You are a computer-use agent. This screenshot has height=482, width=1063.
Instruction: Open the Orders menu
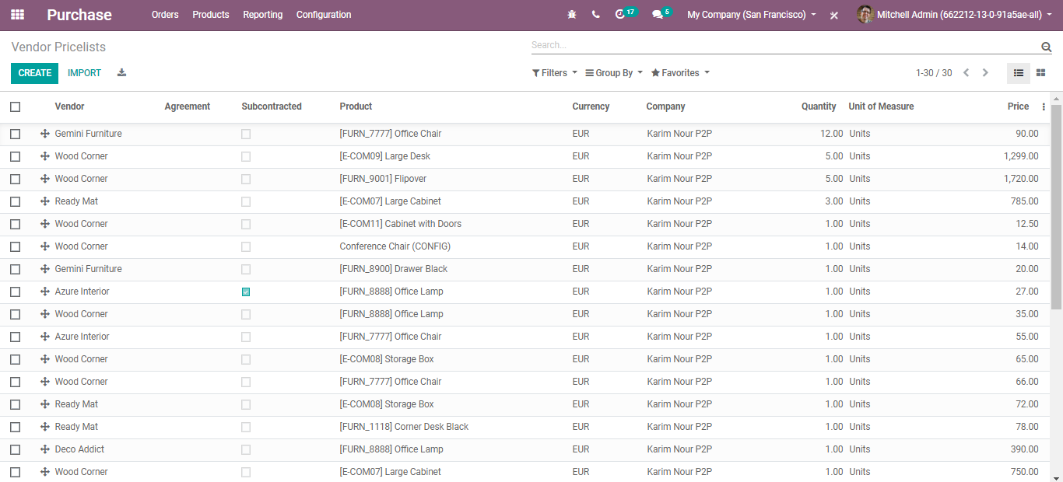[x=165, y=15]
